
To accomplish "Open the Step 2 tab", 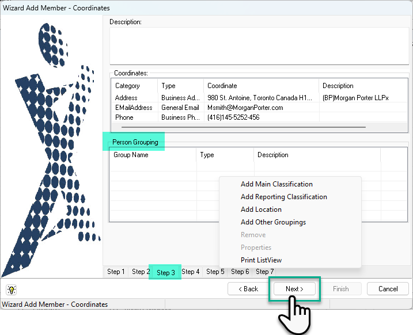I will pos(141,272).
